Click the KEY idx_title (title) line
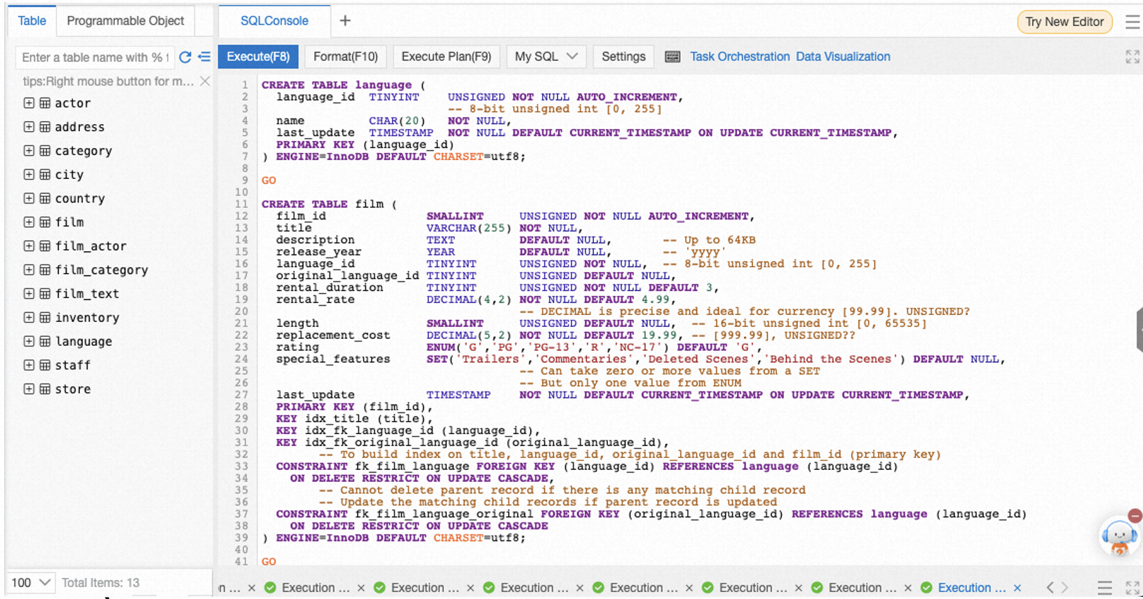 [x=354, y=419]
